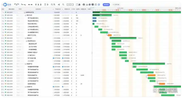
Task: Click the download export icon
Action: (87, 5)
